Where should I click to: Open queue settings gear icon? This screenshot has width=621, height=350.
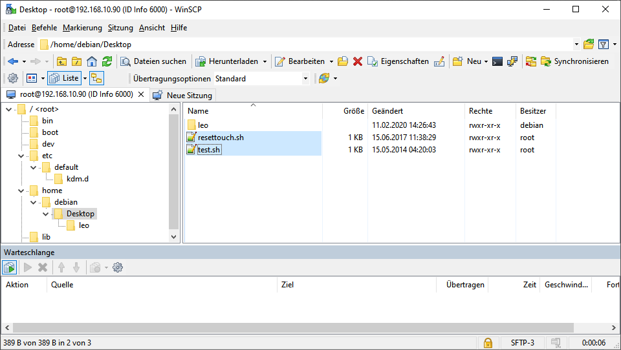118,267
